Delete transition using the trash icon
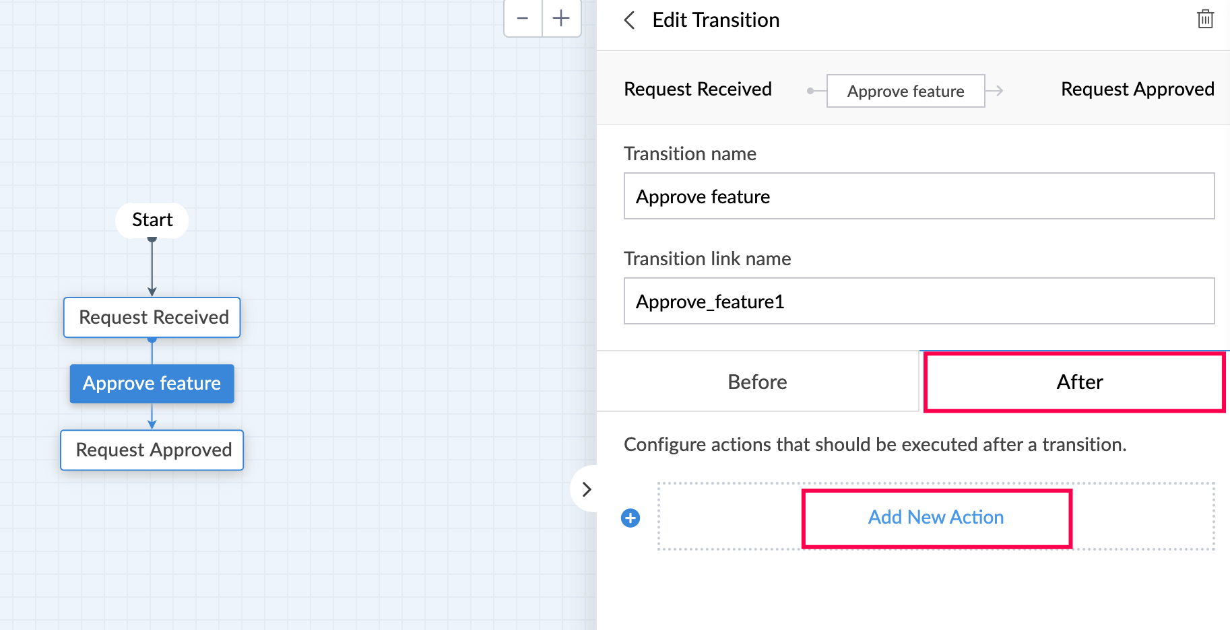This screenshot has height=630, width=1230. point(1205,20)
